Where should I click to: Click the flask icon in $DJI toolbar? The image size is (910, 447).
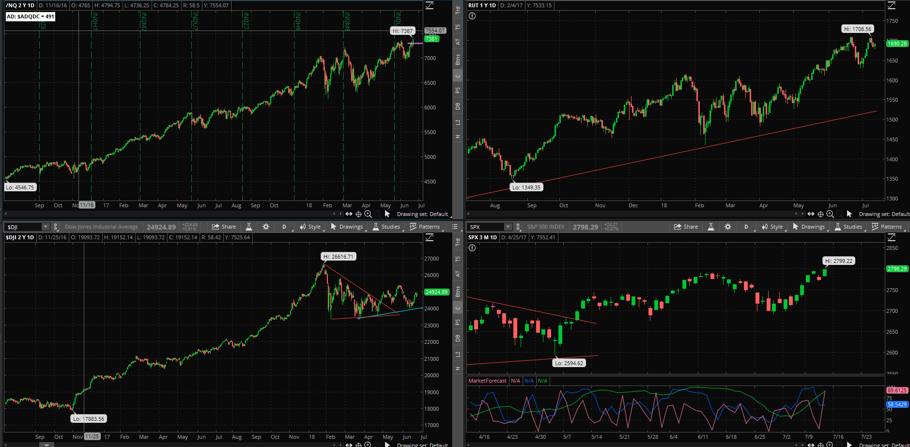(x=249, y=227)
